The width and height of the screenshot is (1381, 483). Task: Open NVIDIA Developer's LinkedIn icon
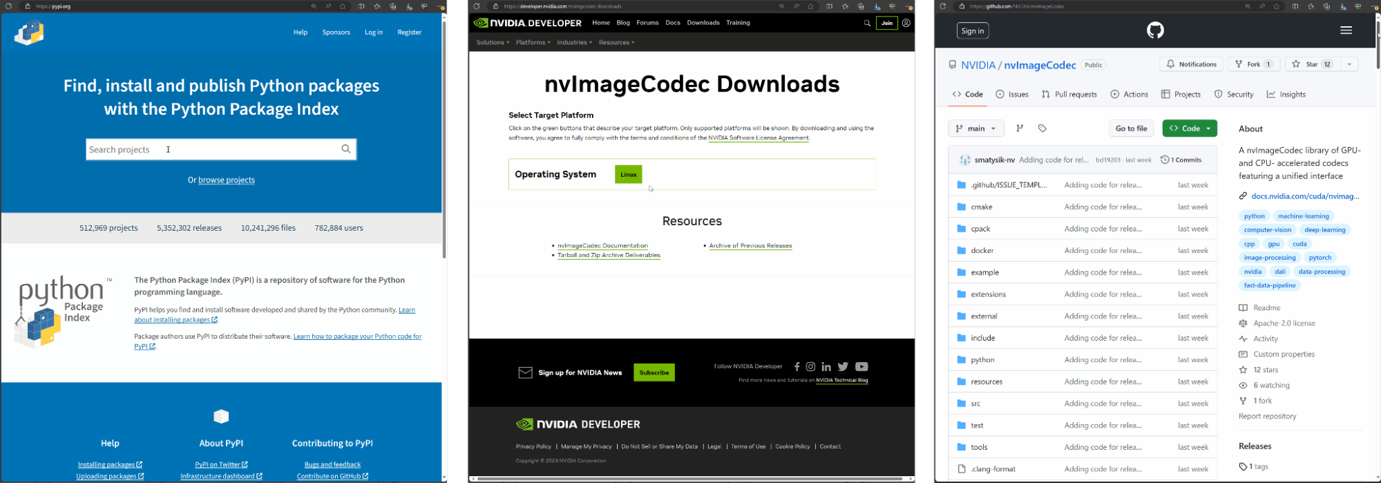tap(826, 367)
